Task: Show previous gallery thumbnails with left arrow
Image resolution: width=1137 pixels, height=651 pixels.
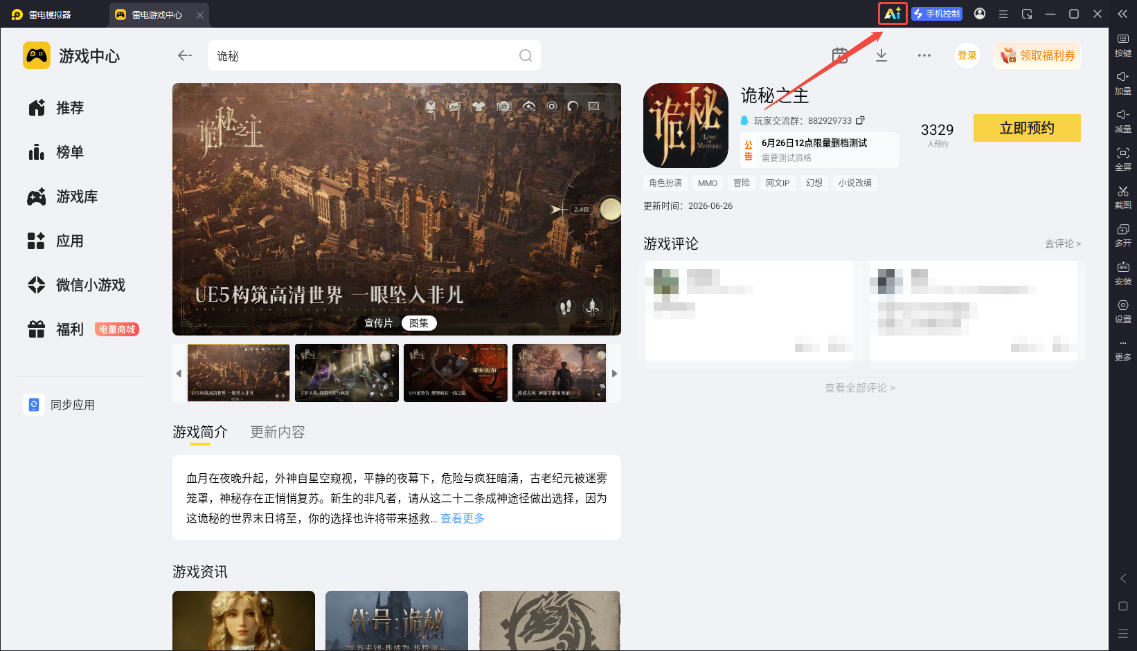Action: (179, 374)
